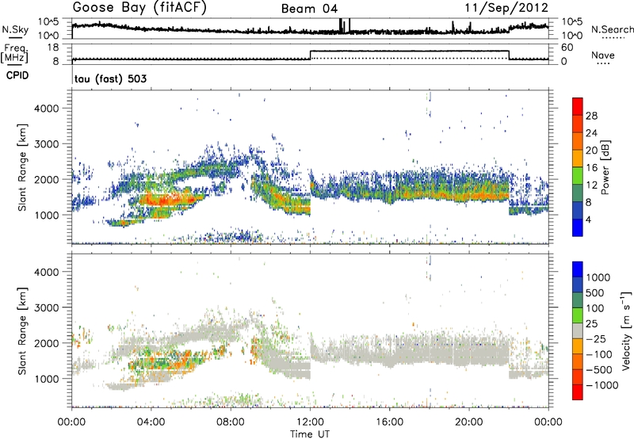
Task: Click the Power panel's 1000 km tick label
Action: point(47,215)
